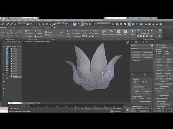Select the Edge constraint radio button

pos(164,52)
